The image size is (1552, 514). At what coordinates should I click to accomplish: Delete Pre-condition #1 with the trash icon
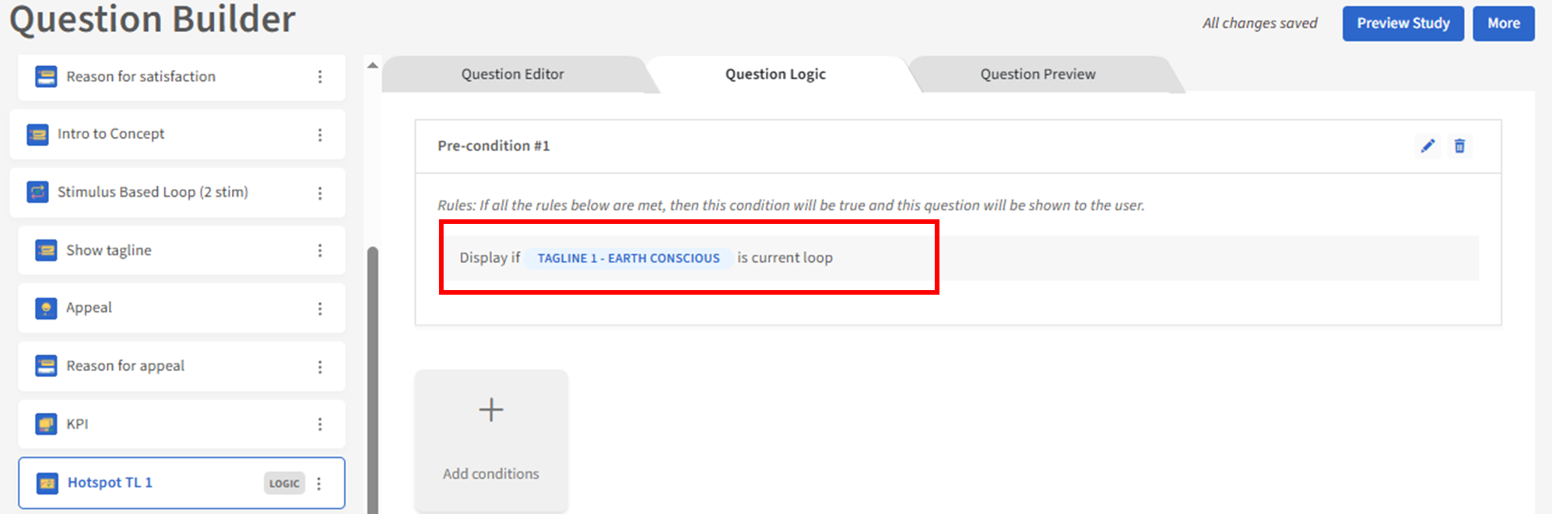point(1459,146)
